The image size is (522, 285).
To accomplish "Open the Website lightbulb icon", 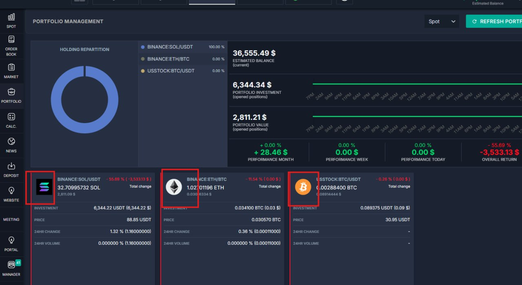I will tap(11, 190).
